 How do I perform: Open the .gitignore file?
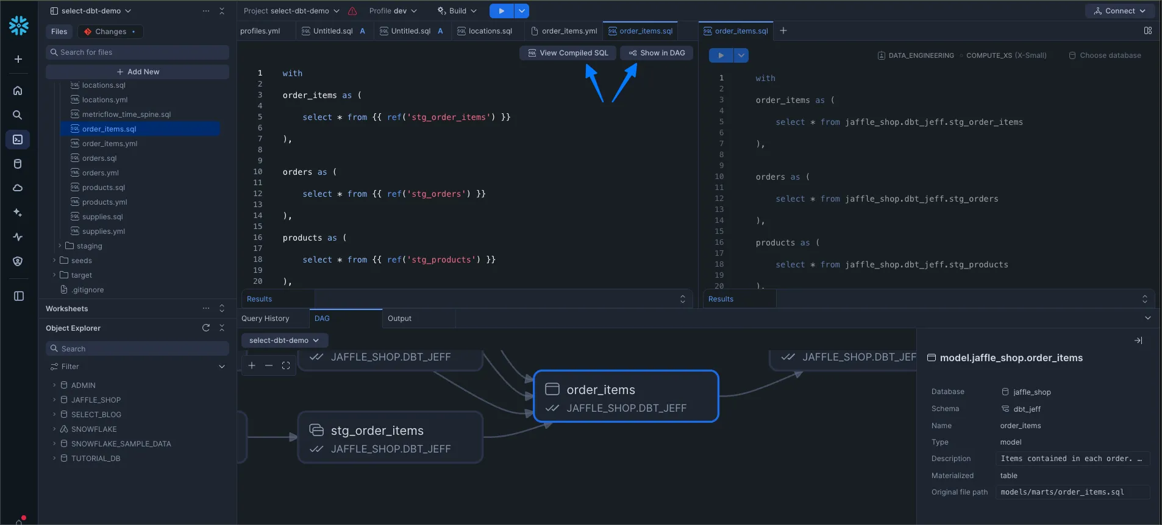[88, 290]
